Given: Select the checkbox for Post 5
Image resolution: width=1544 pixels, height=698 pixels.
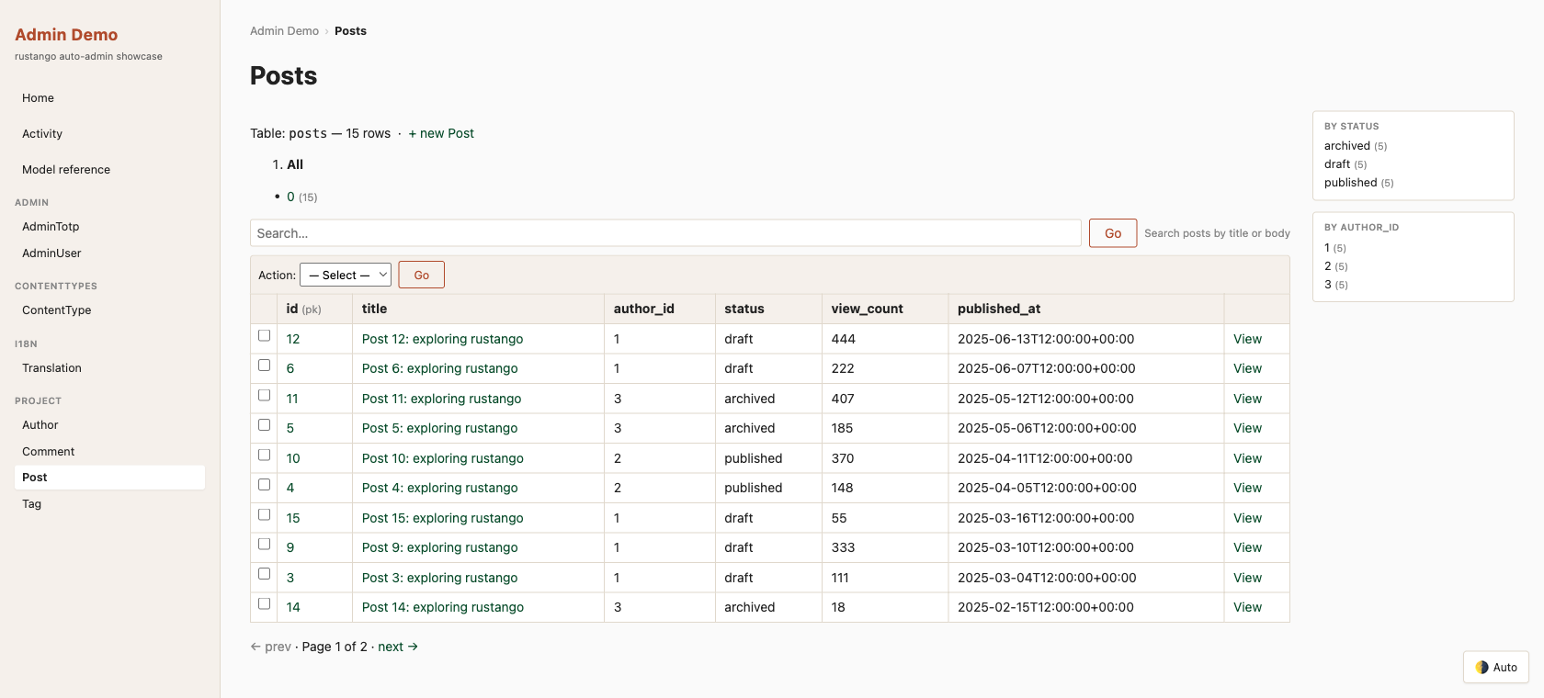Looking at the screenshot, I should 264,425.
